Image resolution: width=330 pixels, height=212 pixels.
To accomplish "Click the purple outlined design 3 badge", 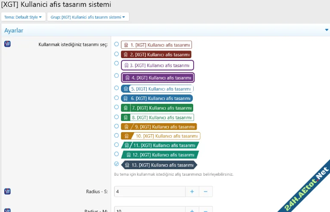I will point(157,65).
